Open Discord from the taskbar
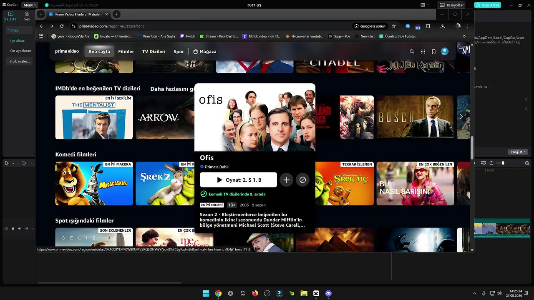Viewport: 534px width, 300px height. click(x=328, y=293)
